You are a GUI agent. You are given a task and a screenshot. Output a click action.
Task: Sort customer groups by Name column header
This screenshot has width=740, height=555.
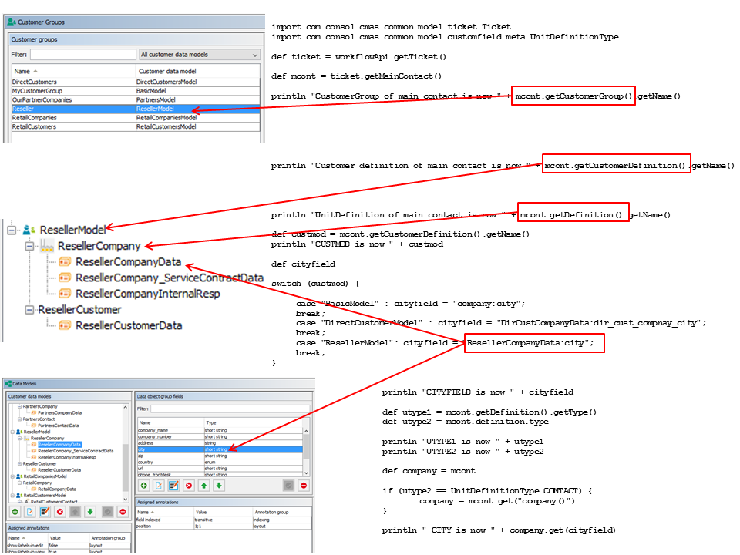click(73, 71)
